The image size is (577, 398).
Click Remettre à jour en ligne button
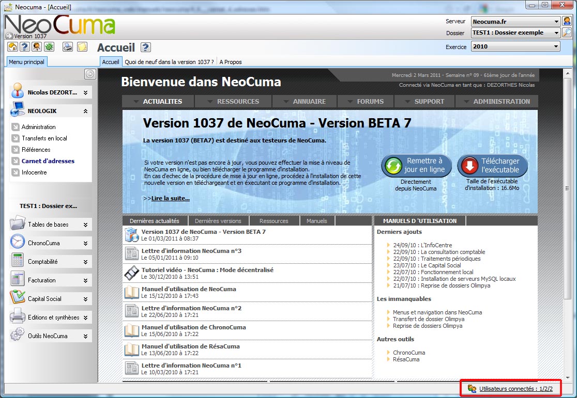click(x=416, y=166)
